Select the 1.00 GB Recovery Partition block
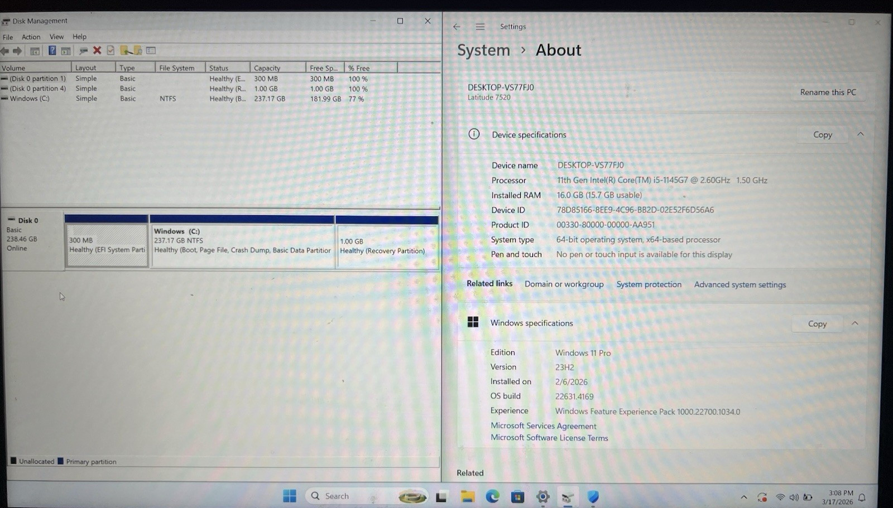 coord(387,241)
